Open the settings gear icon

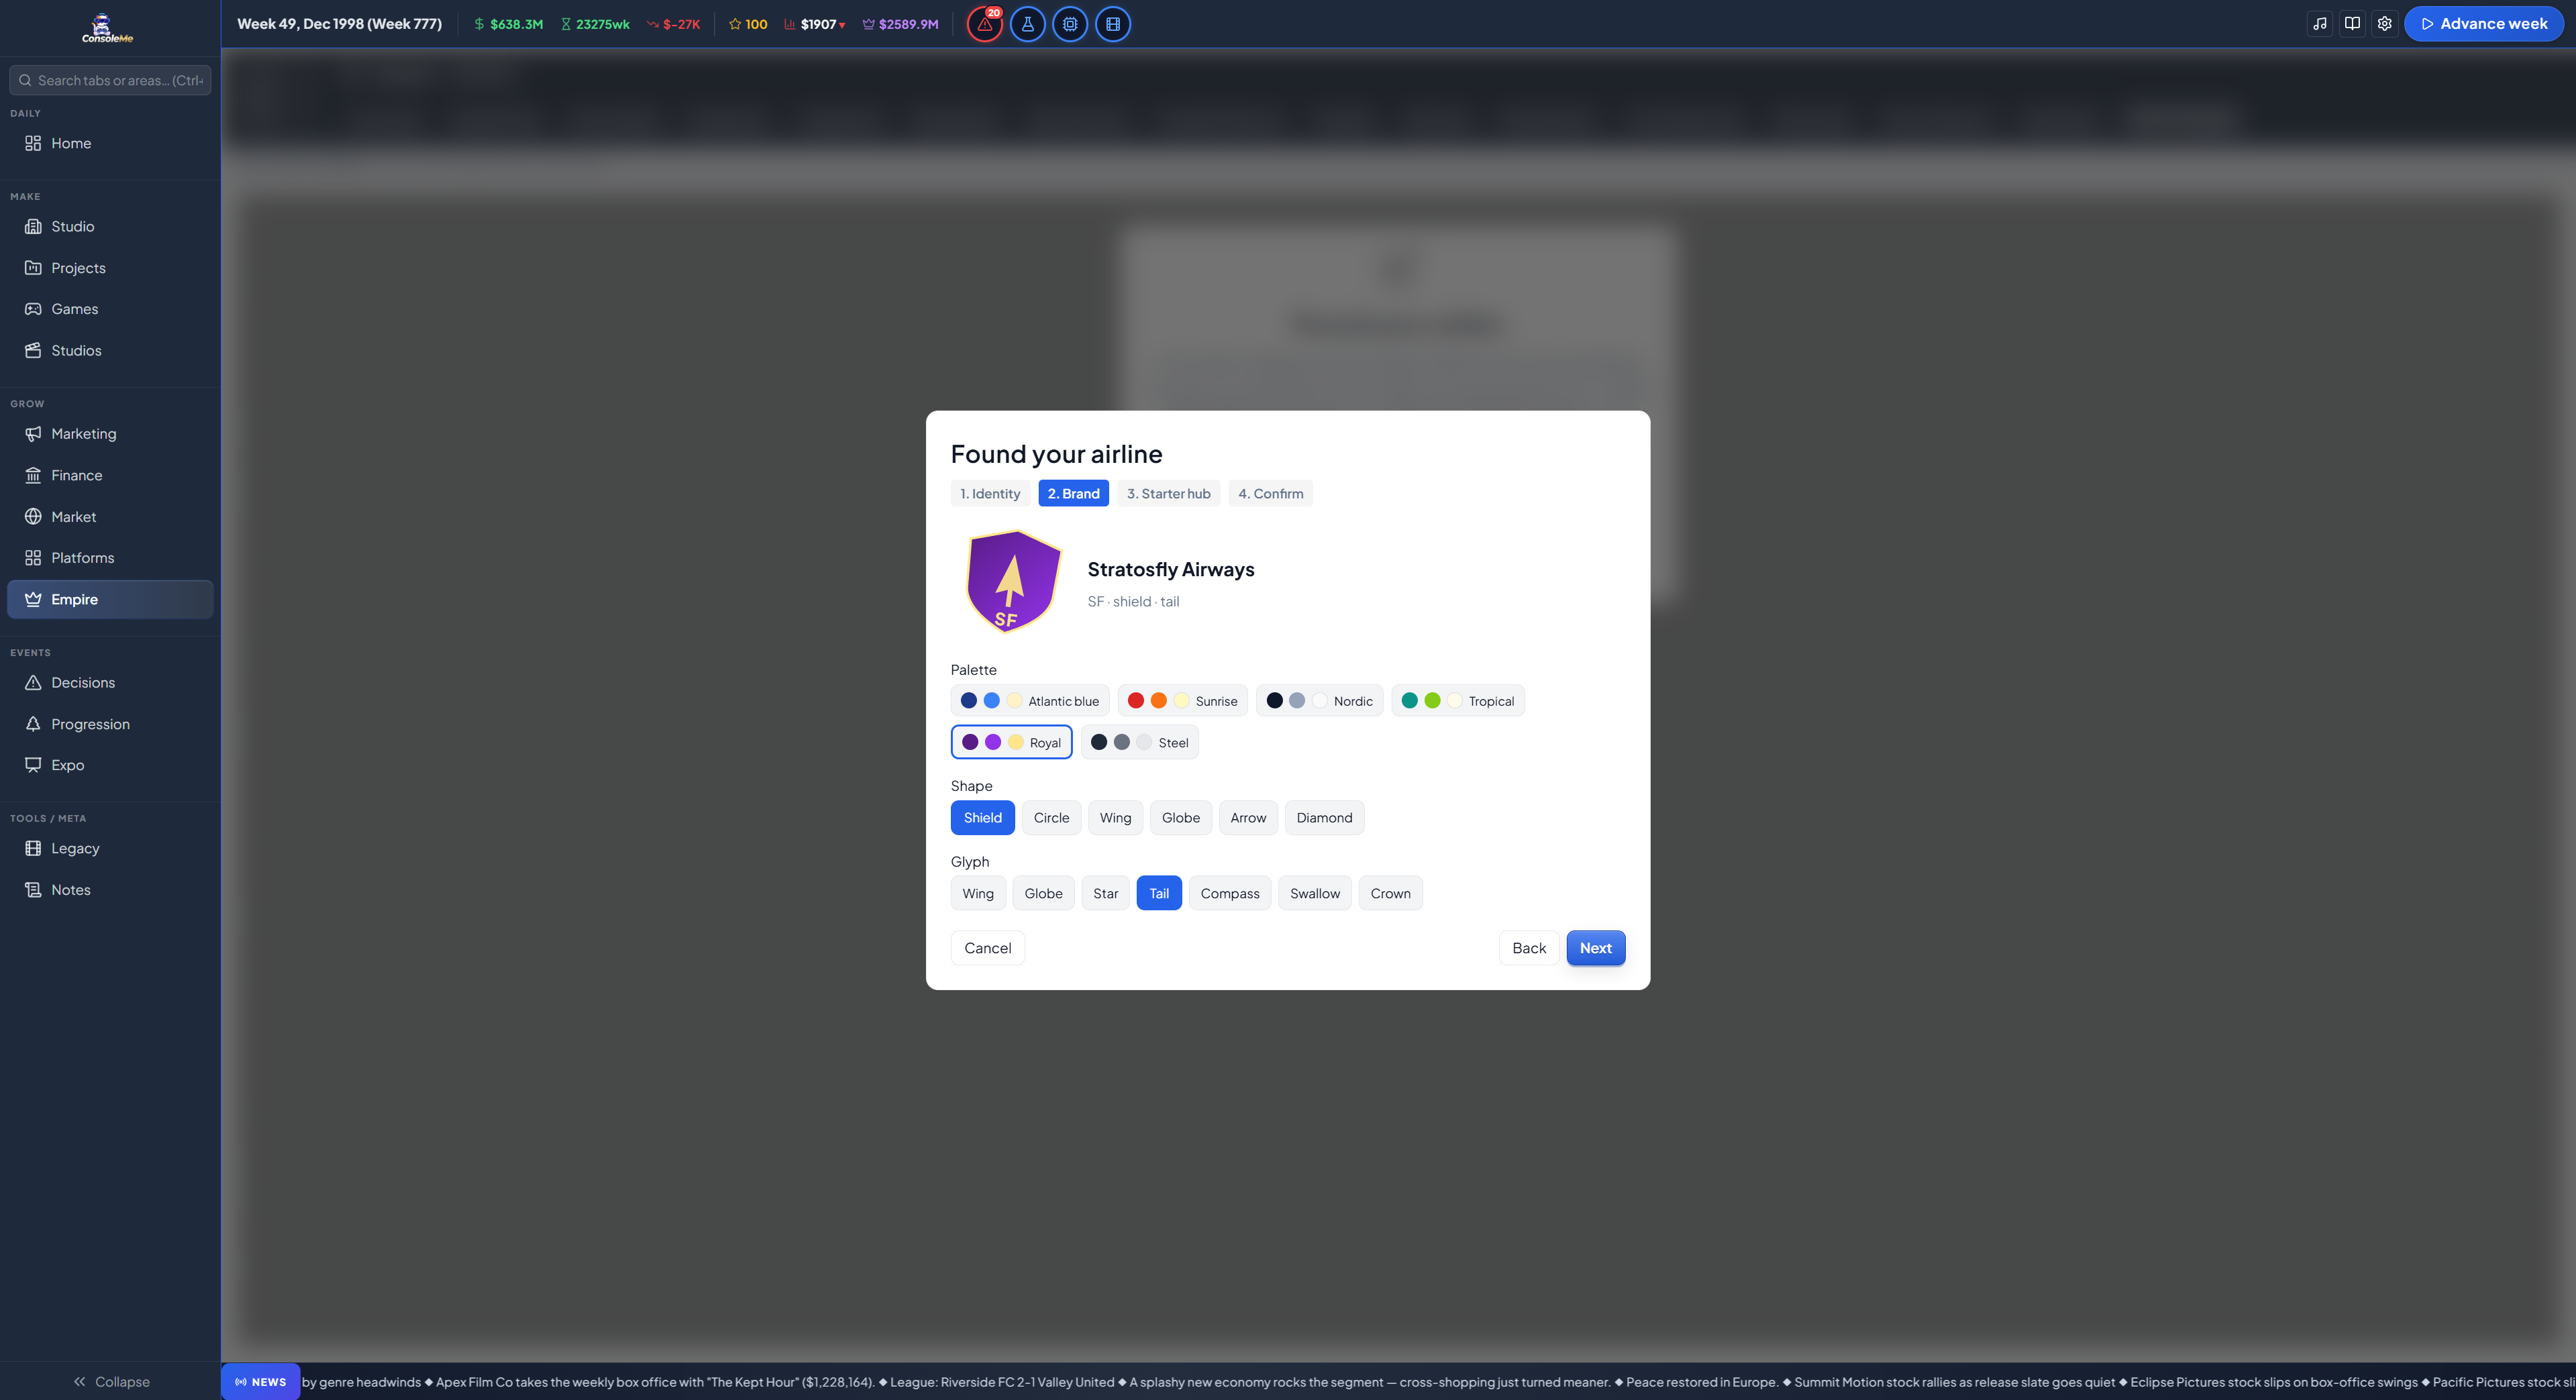2384,24
